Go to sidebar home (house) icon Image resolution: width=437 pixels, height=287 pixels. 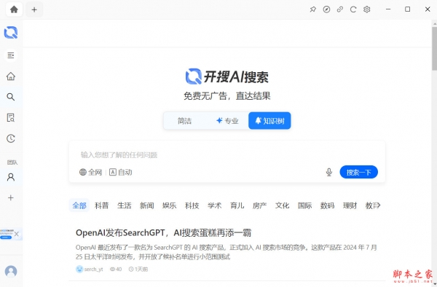11,76
